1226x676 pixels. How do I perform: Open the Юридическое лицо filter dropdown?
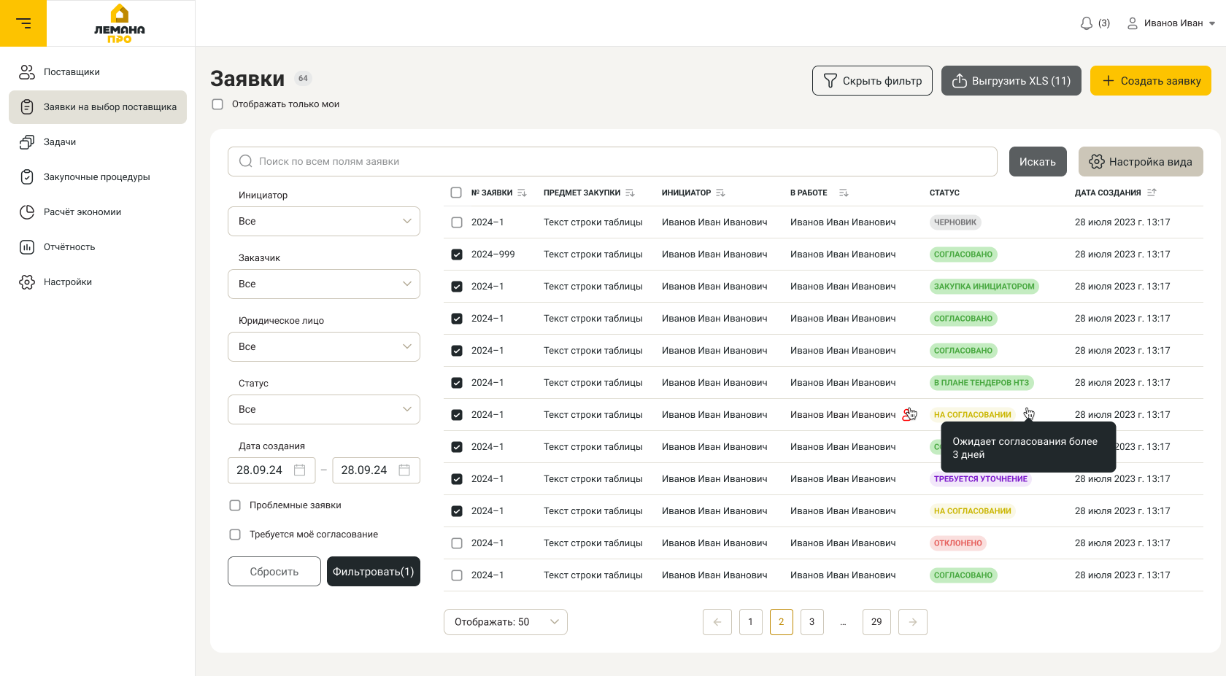[x=324, y=346]
